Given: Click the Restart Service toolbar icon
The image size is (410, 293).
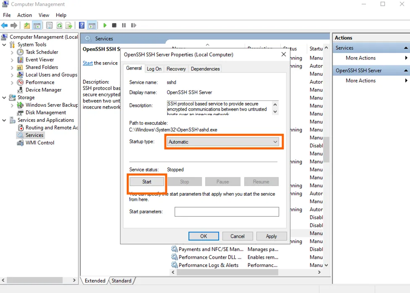Looking at the screenshot, I should click(x=133, y=25).
